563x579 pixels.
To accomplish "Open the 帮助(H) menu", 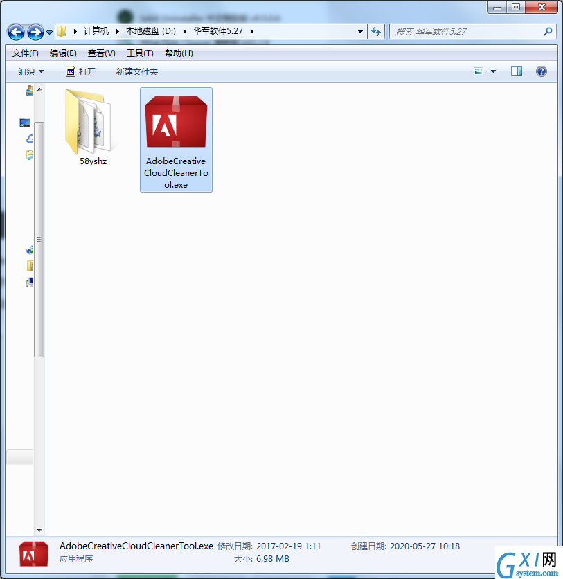I will tap(179, 53).
